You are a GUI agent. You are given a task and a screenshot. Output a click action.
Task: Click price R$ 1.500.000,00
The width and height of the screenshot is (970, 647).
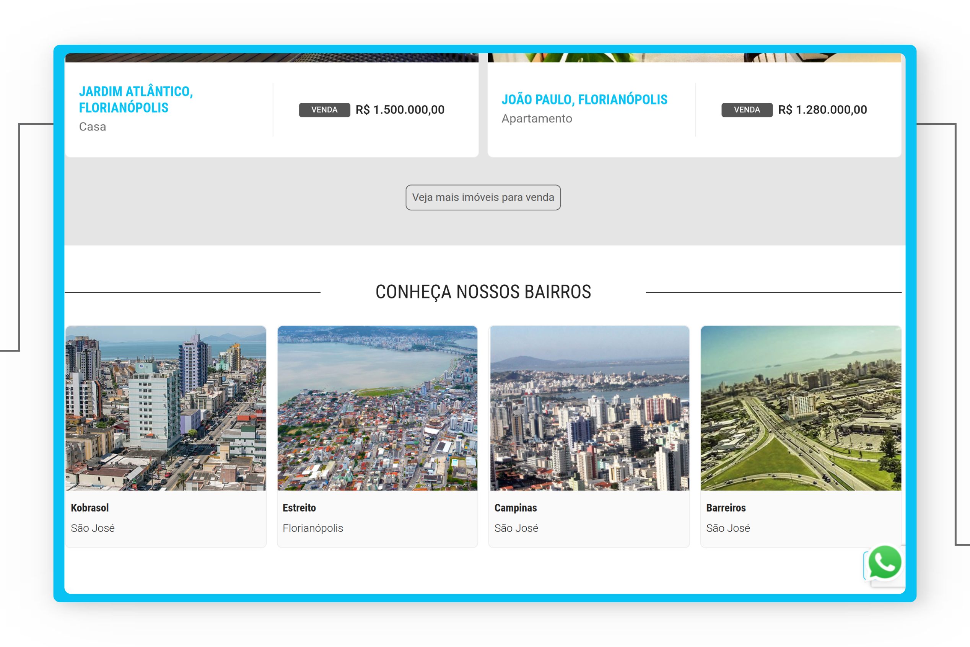coord(400,110)
